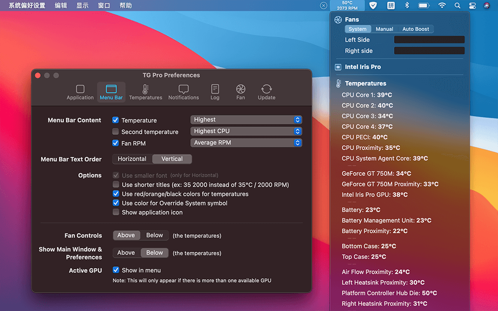The width and height of the screenshot is (498, 311).
Task: Click Air Flow Proximity: 24°C entry
Action: point(375,272)
